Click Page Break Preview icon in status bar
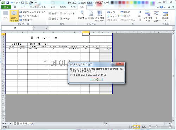The width and height of the screenshot is (176, 130). point(138,127)
